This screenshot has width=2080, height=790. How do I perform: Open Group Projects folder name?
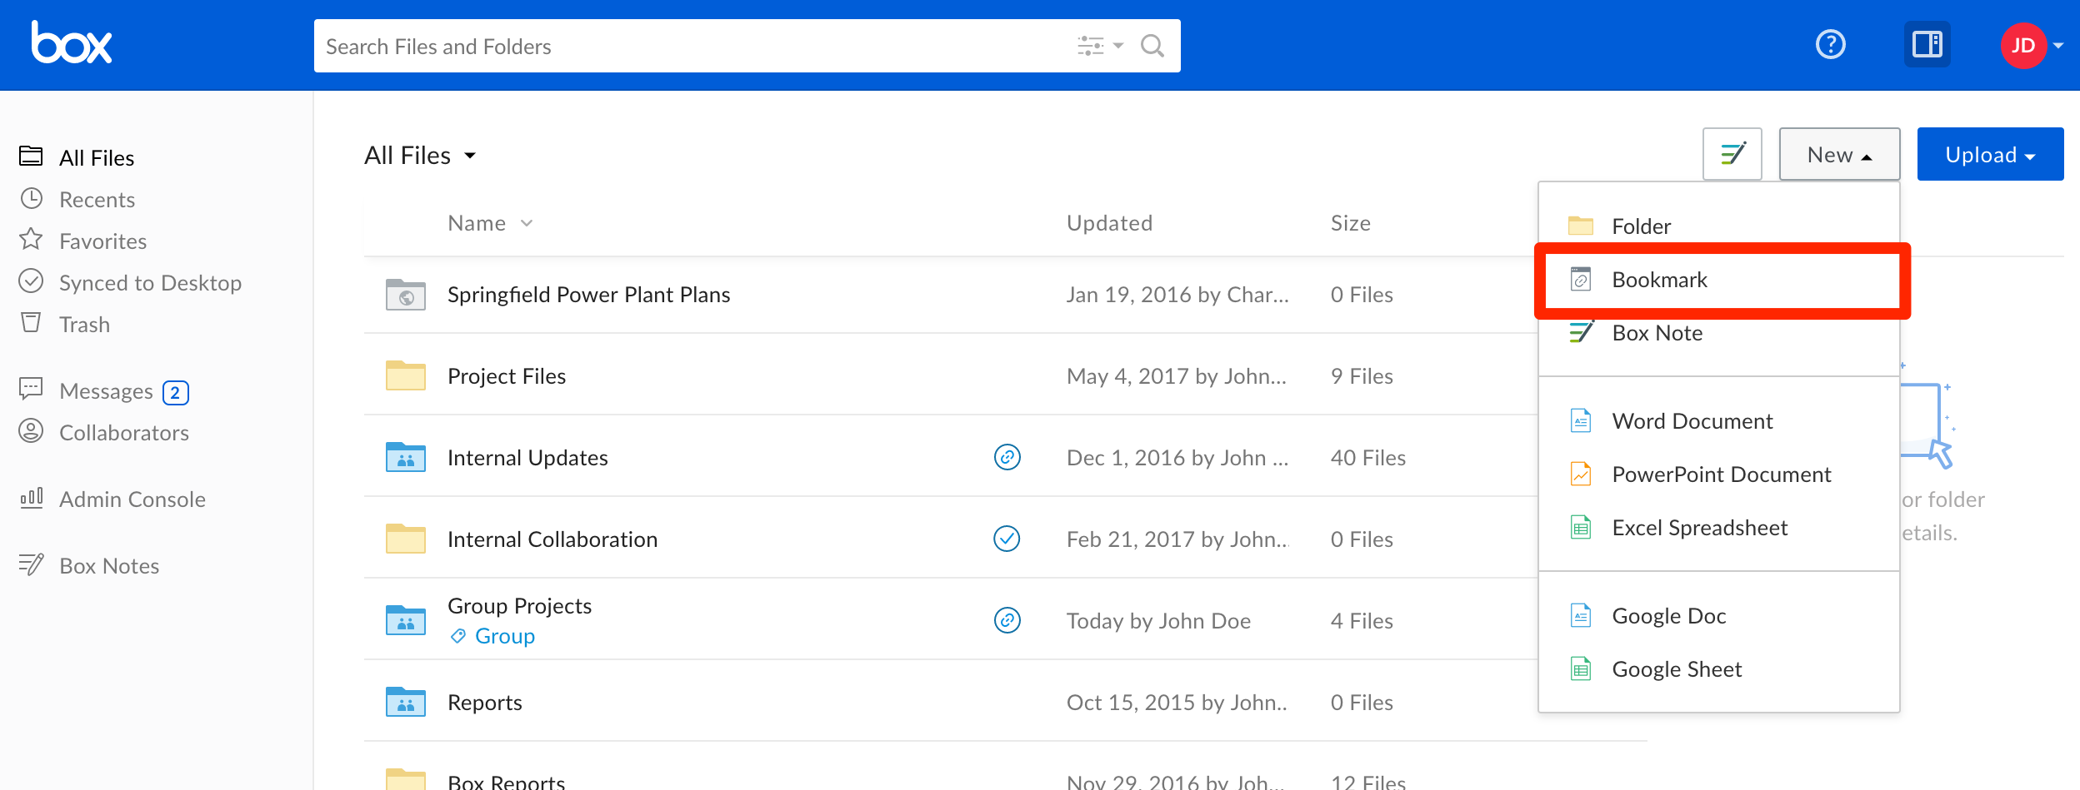[x=519, y=606]
